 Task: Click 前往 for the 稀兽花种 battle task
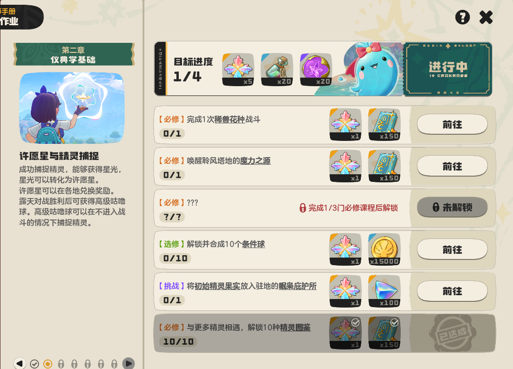coord(452,125)
